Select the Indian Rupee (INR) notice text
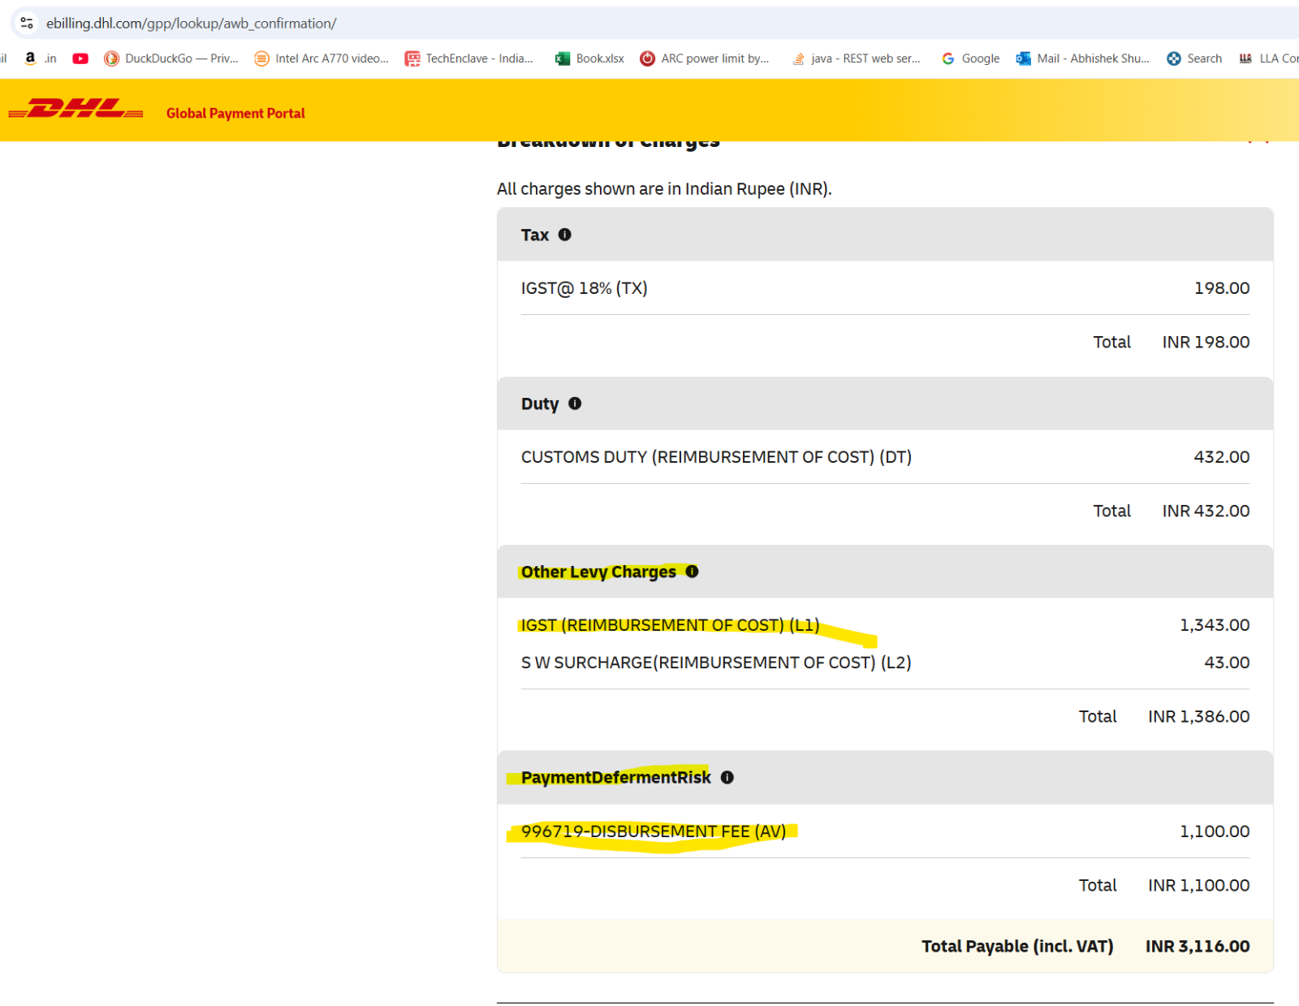 pos(664,189)
